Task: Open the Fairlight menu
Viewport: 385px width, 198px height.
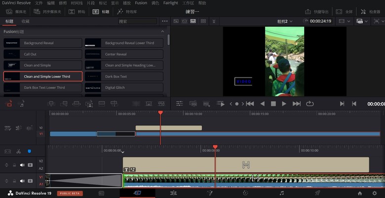Action: coord(171,3)
